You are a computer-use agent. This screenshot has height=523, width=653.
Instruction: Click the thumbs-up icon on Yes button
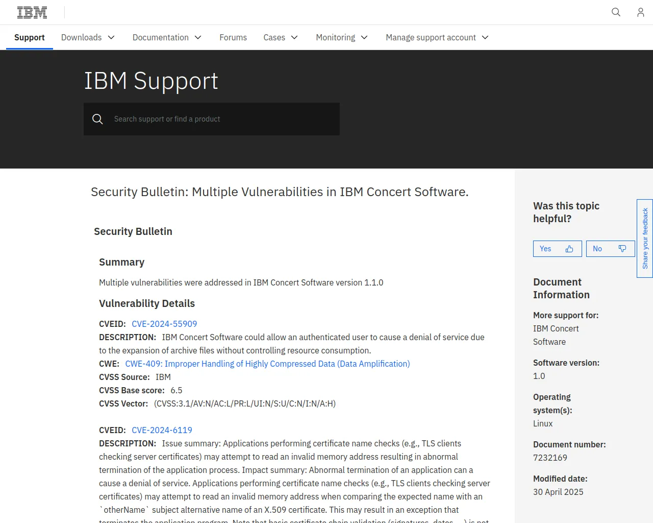[x=569, y=249]
